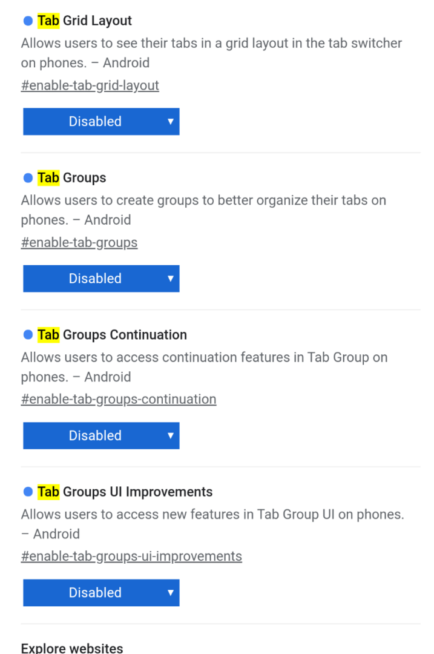Click the Tab Groups UI Improvements heading
The width and height of the screenshot is (434, 654).
(125, 492)
